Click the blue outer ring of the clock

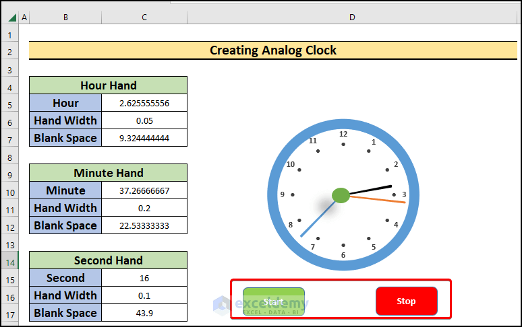click(x=343, y=124)
